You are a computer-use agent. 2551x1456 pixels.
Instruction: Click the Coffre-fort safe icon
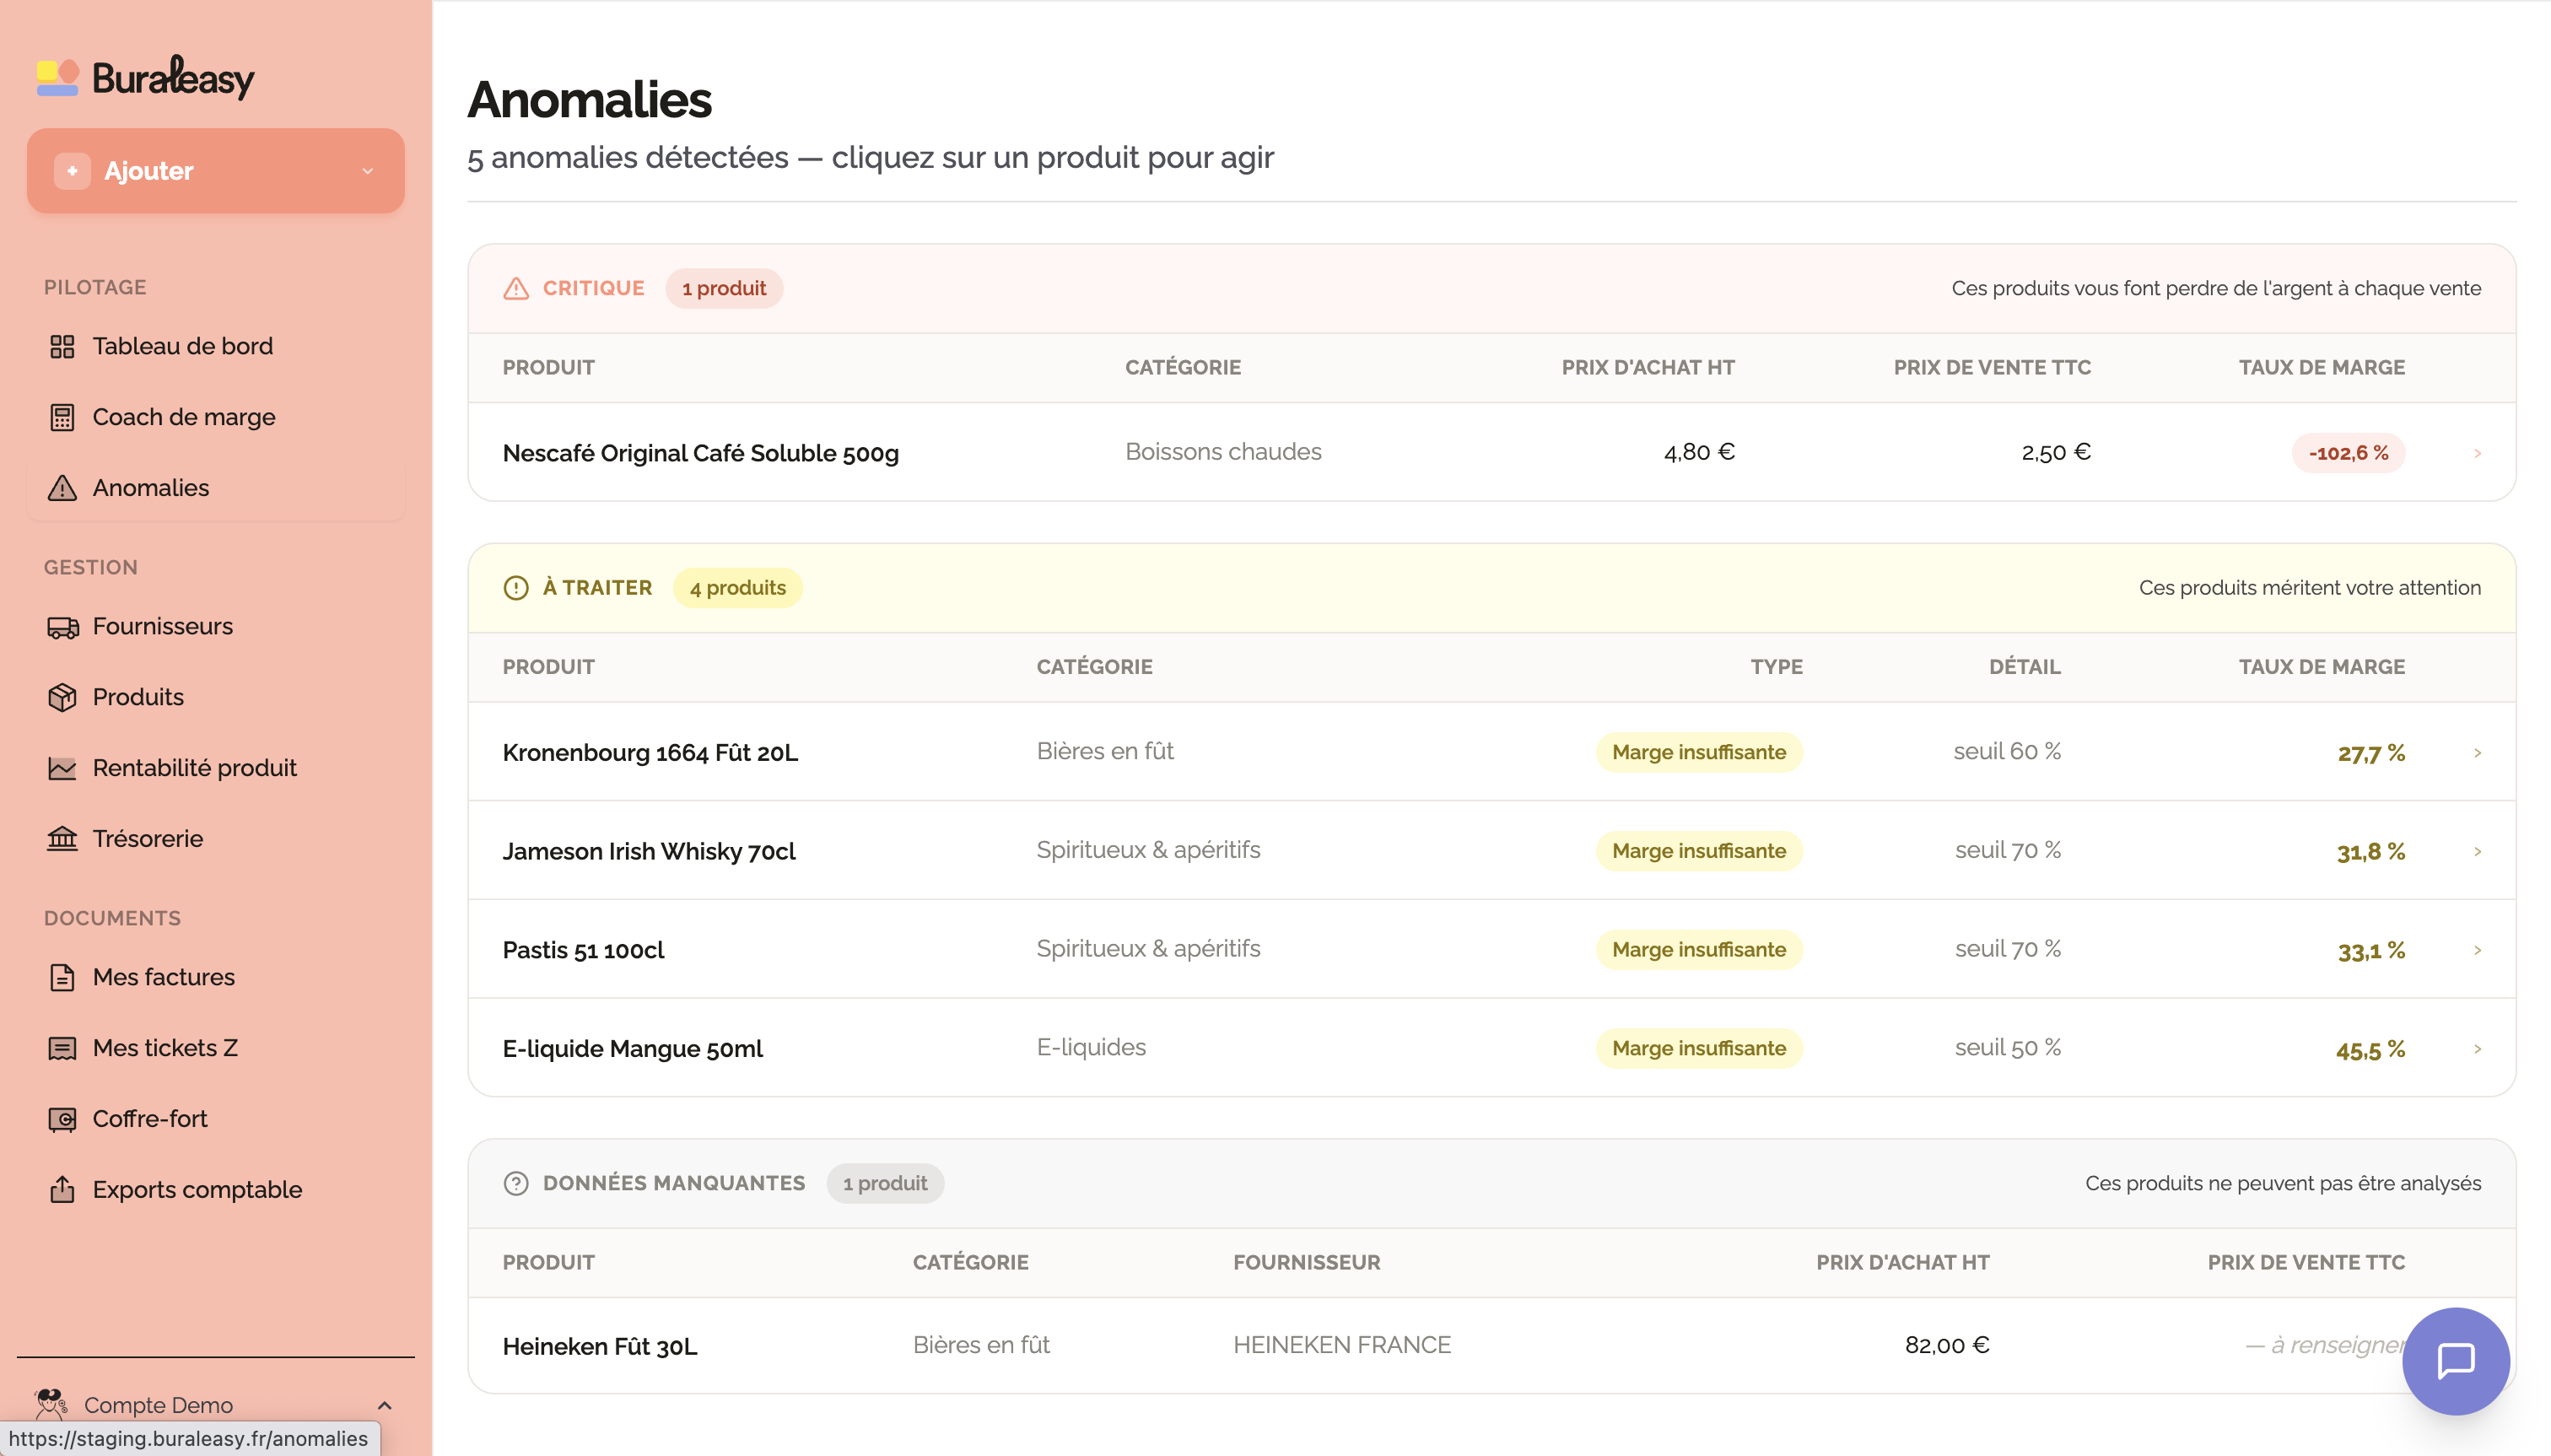click(62, 1119)
